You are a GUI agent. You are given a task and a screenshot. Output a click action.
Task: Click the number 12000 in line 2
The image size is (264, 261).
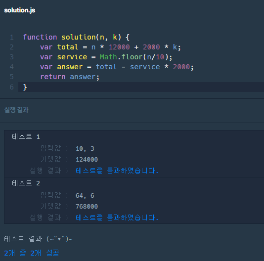[119, 47]
